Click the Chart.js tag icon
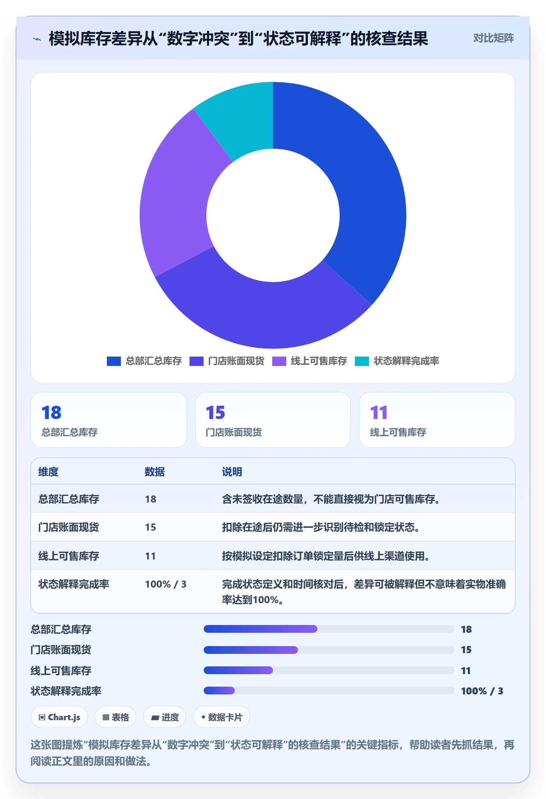546x799 pixels. 42,717
